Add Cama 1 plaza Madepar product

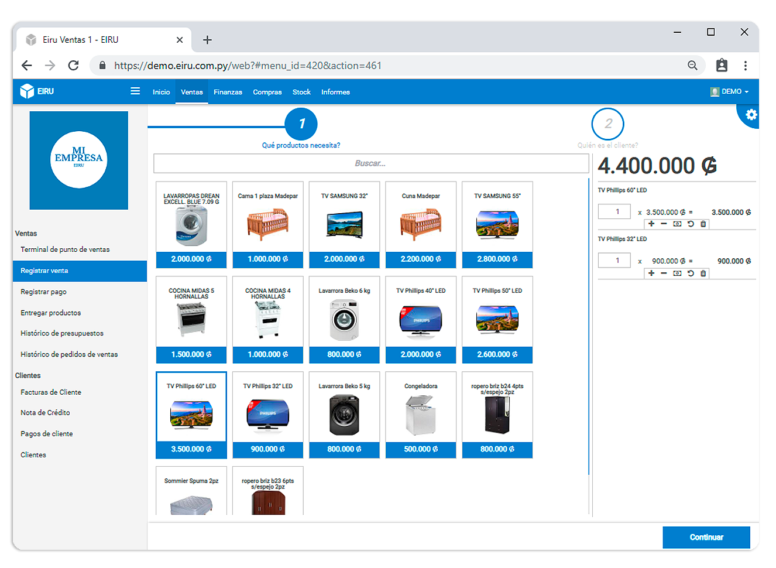point(268,225)
